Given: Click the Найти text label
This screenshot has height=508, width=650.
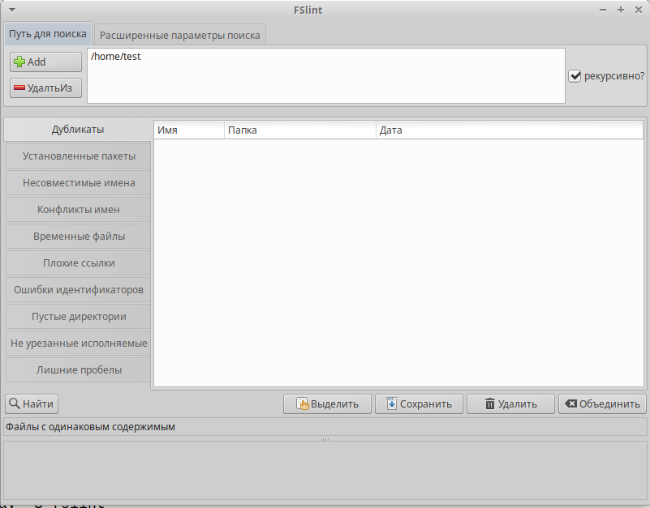Looking at the screenshot, I should pyautogui.click(x=37, y=403).
